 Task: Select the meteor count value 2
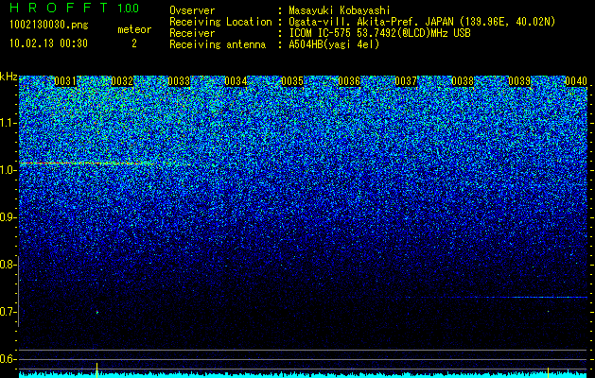[134, 43]
